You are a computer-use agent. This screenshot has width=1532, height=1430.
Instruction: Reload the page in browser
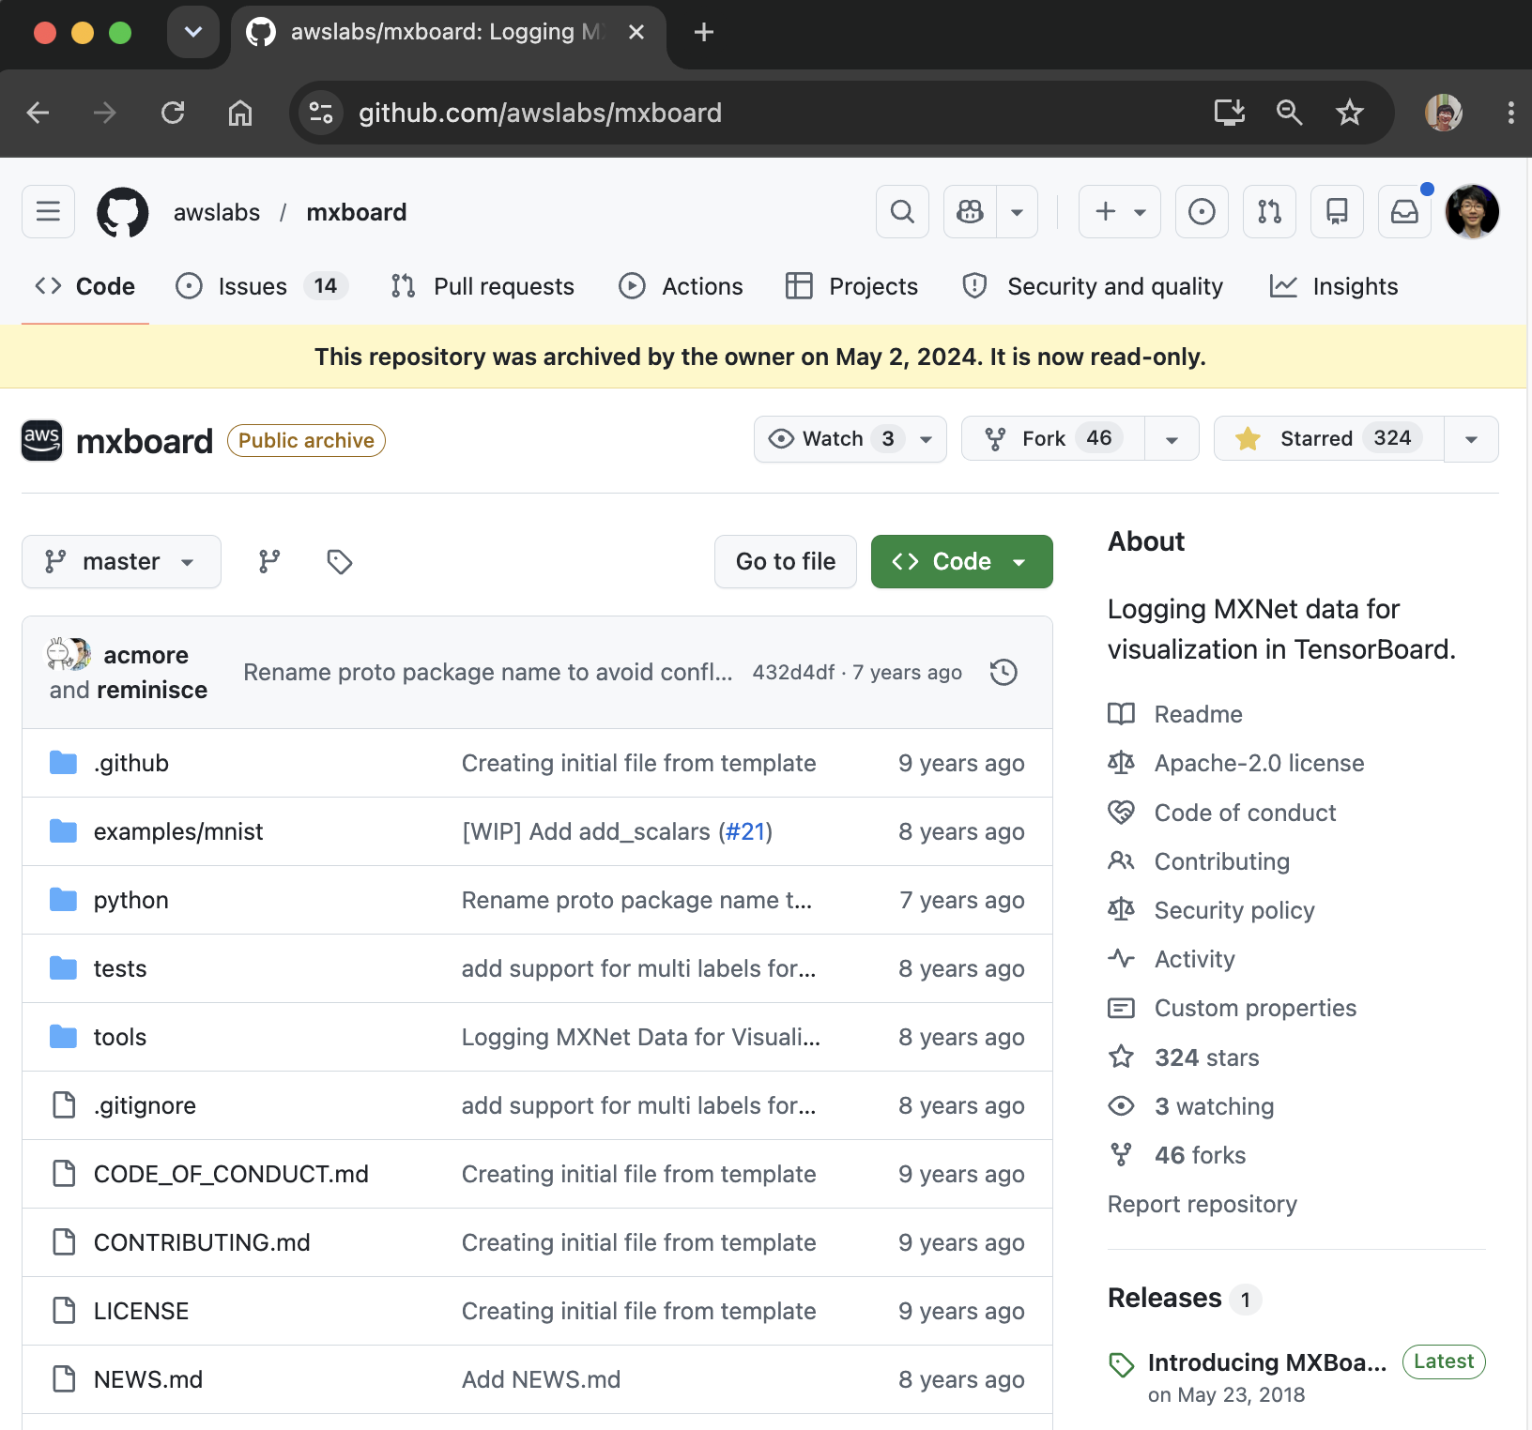[x=173, y=113]
